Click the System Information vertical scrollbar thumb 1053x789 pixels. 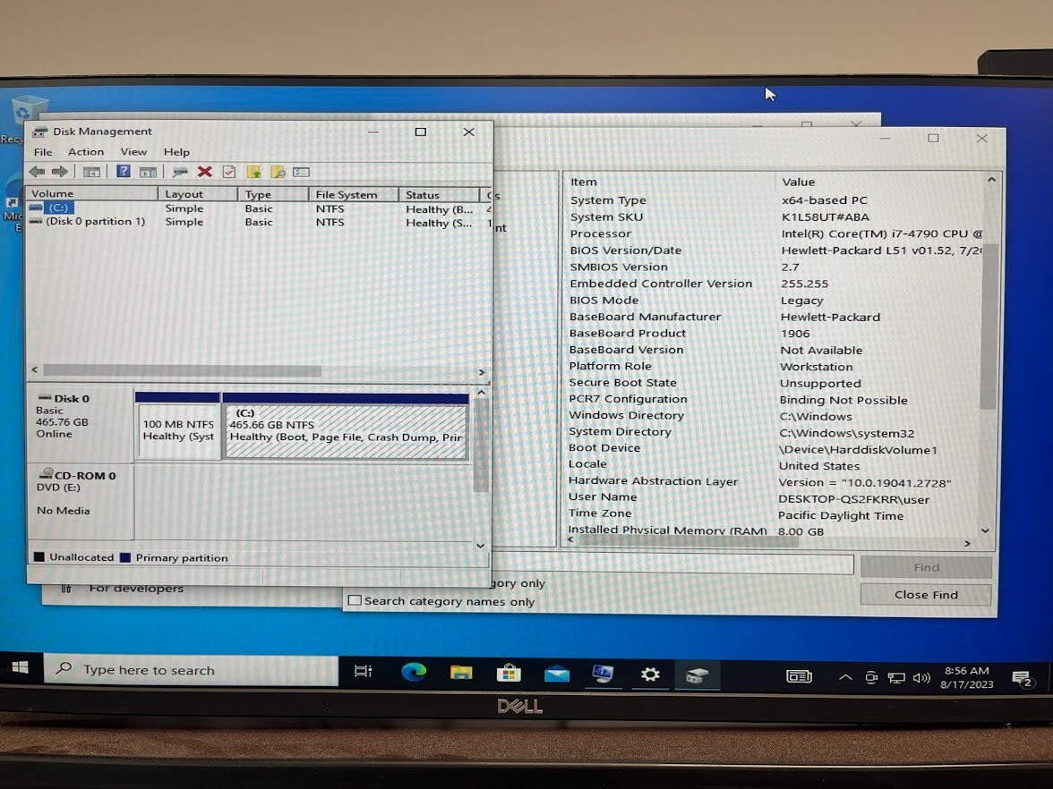pos(989,326)
